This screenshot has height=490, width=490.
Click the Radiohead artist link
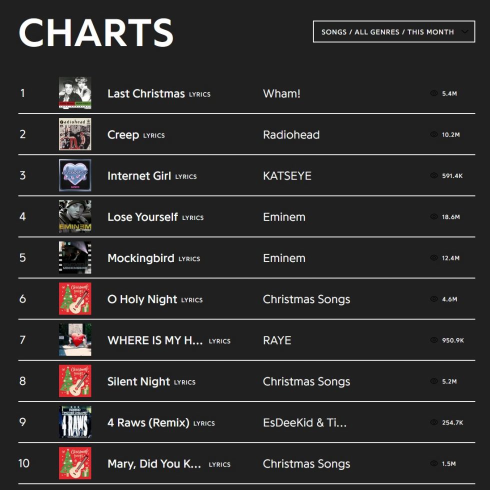[291, 134]
